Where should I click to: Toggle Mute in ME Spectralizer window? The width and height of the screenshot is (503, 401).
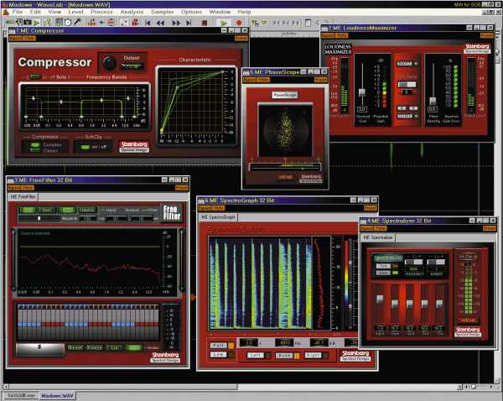click(x=380, y=228)
